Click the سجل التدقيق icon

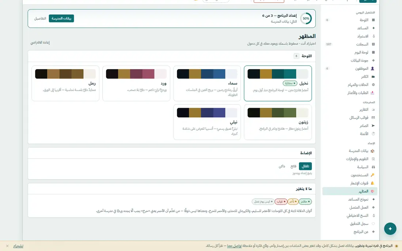(373, 224)
